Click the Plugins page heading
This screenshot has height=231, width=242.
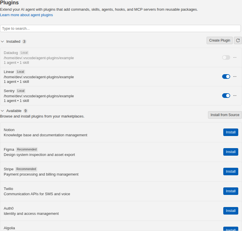point(9,3)
